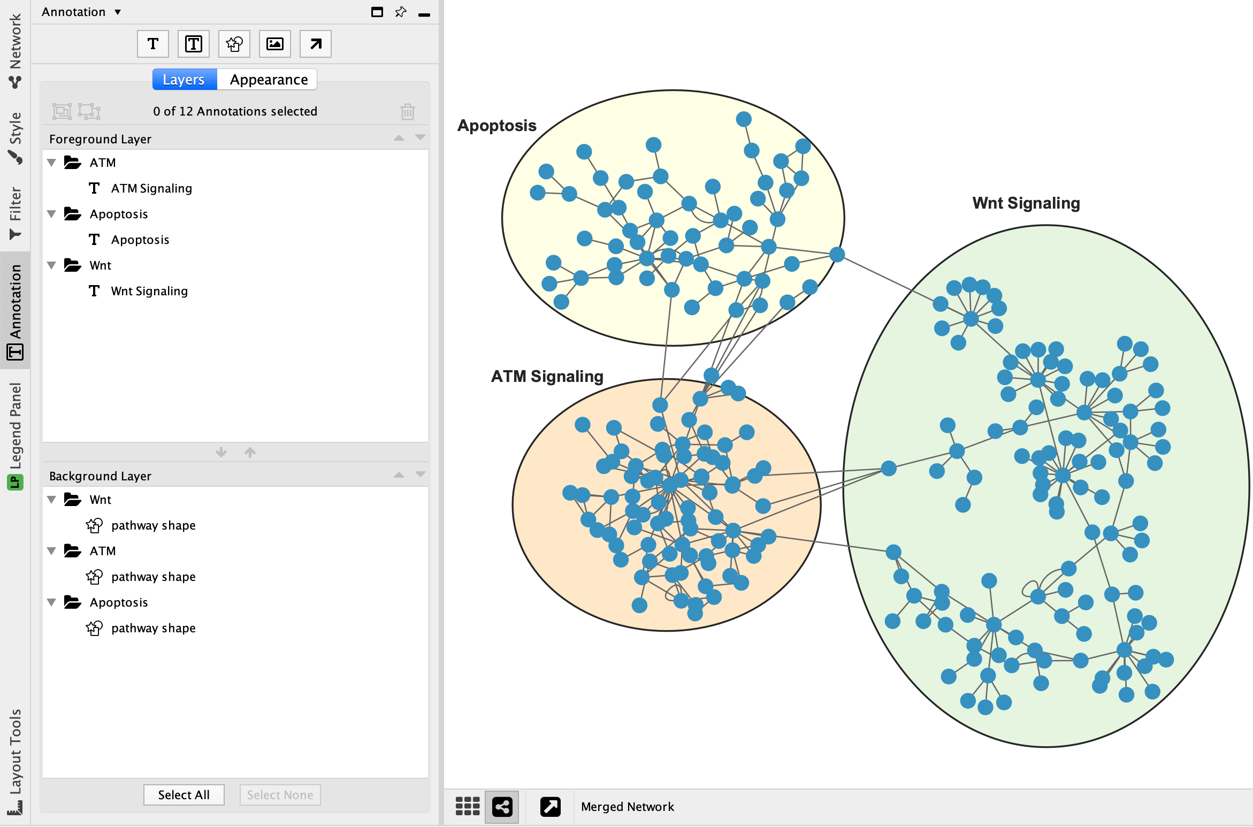Pick the Image annotation tool
Image resolution: width=1253 pixels, height=827 pixels.
coord(275,44)
